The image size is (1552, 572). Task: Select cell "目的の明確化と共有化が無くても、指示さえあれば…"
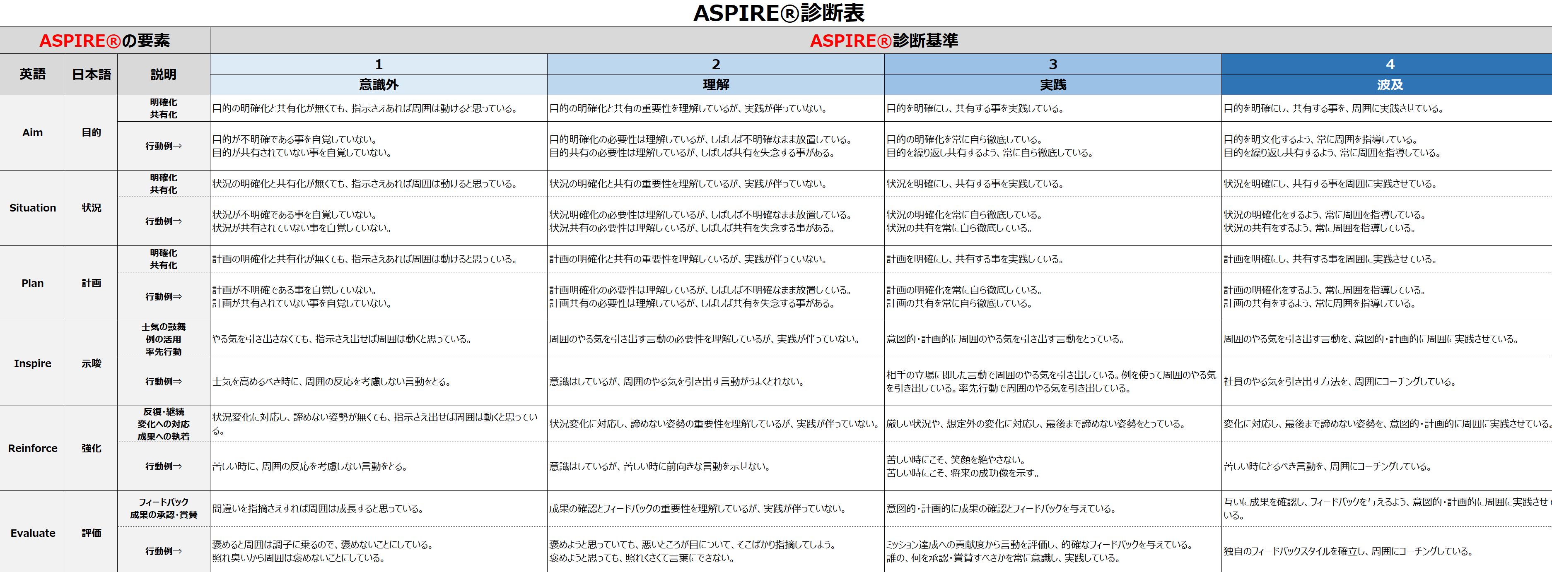click(x=378, y=108)
